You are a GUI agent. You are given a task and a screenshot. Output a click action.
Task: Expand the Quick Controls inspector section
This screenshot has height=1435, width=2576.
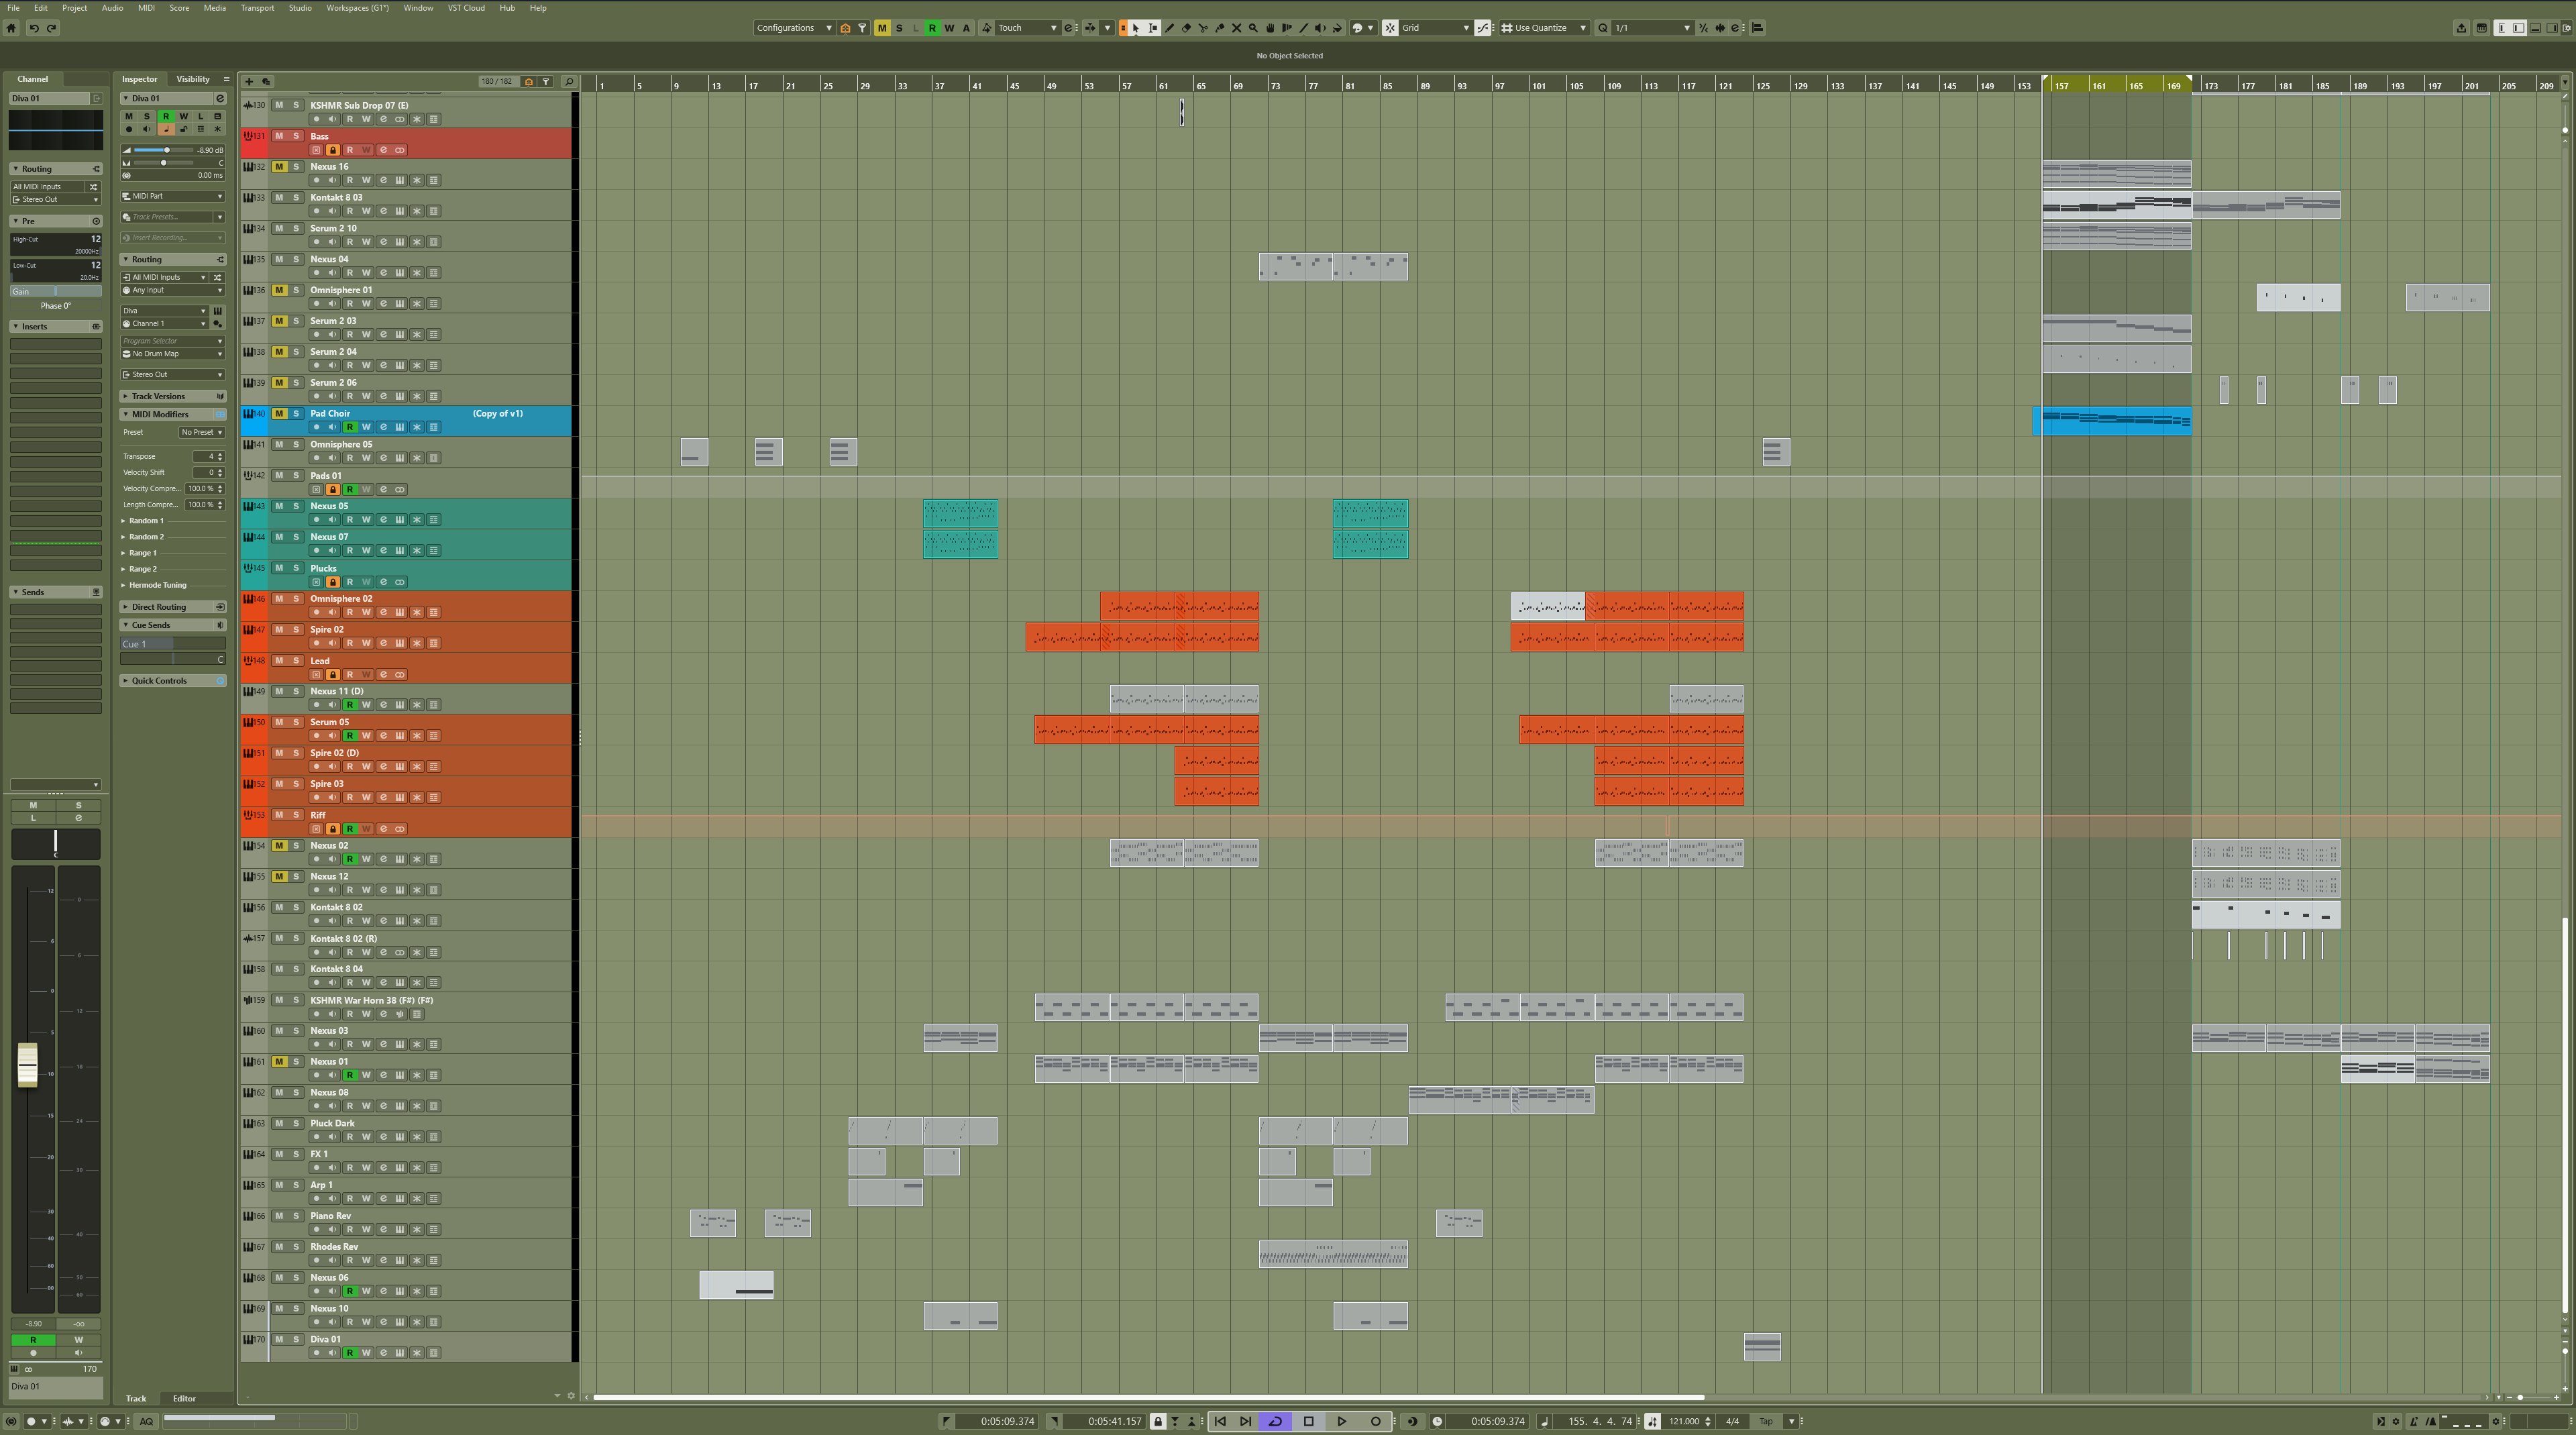[159, 681]
